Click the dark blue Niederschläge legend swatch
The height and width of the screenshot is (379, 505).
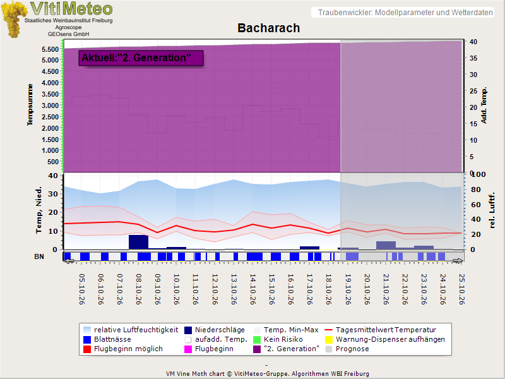point(188,330)
